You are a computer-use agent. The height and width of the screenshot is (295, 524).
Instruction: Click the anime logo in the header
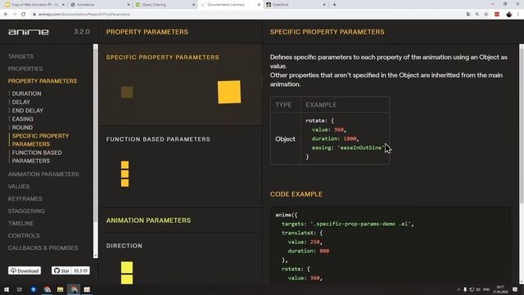click(29, 32)
